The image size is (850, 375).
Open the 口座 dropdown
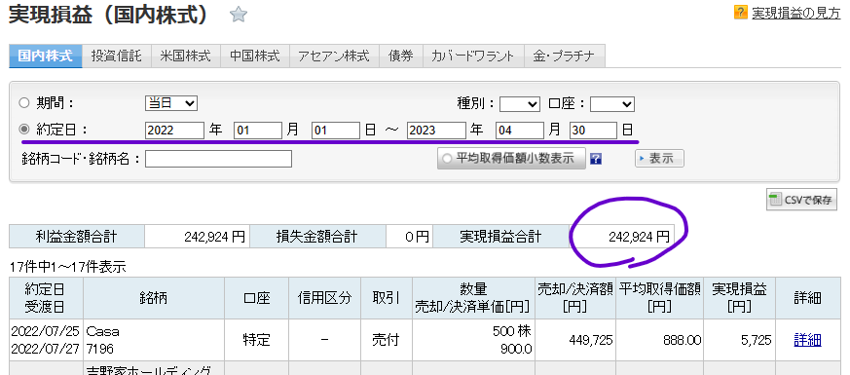(x=612, y=103)
